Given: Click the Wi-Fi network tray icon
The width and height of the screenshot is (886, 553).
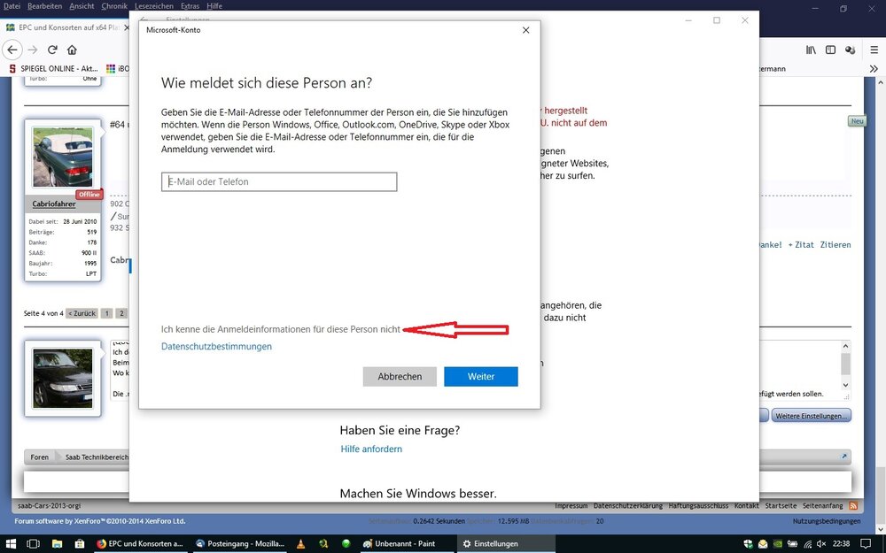Looking at the screenshot, I should (x=807, y=544).
